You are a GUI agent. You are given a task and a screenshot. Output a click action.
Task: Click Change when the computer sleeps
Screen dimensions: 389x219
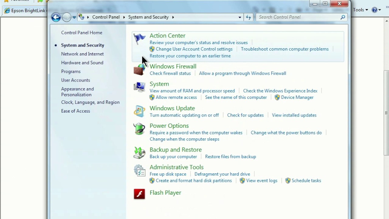(x=184, y=139)
